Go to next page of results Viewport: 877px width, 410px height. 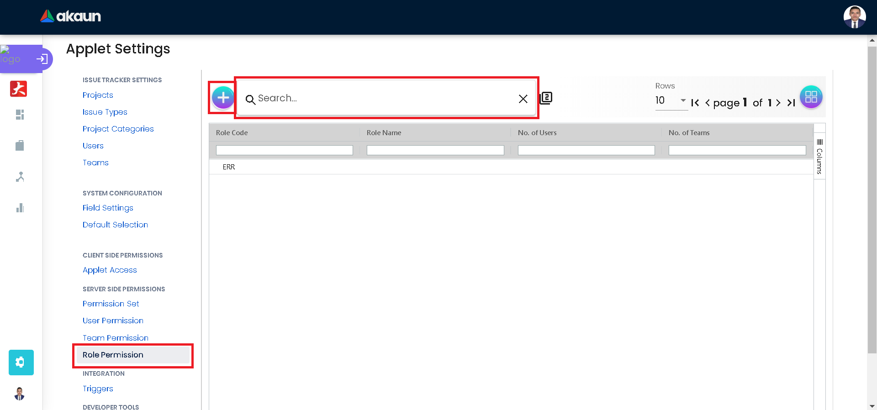[778, 103]
